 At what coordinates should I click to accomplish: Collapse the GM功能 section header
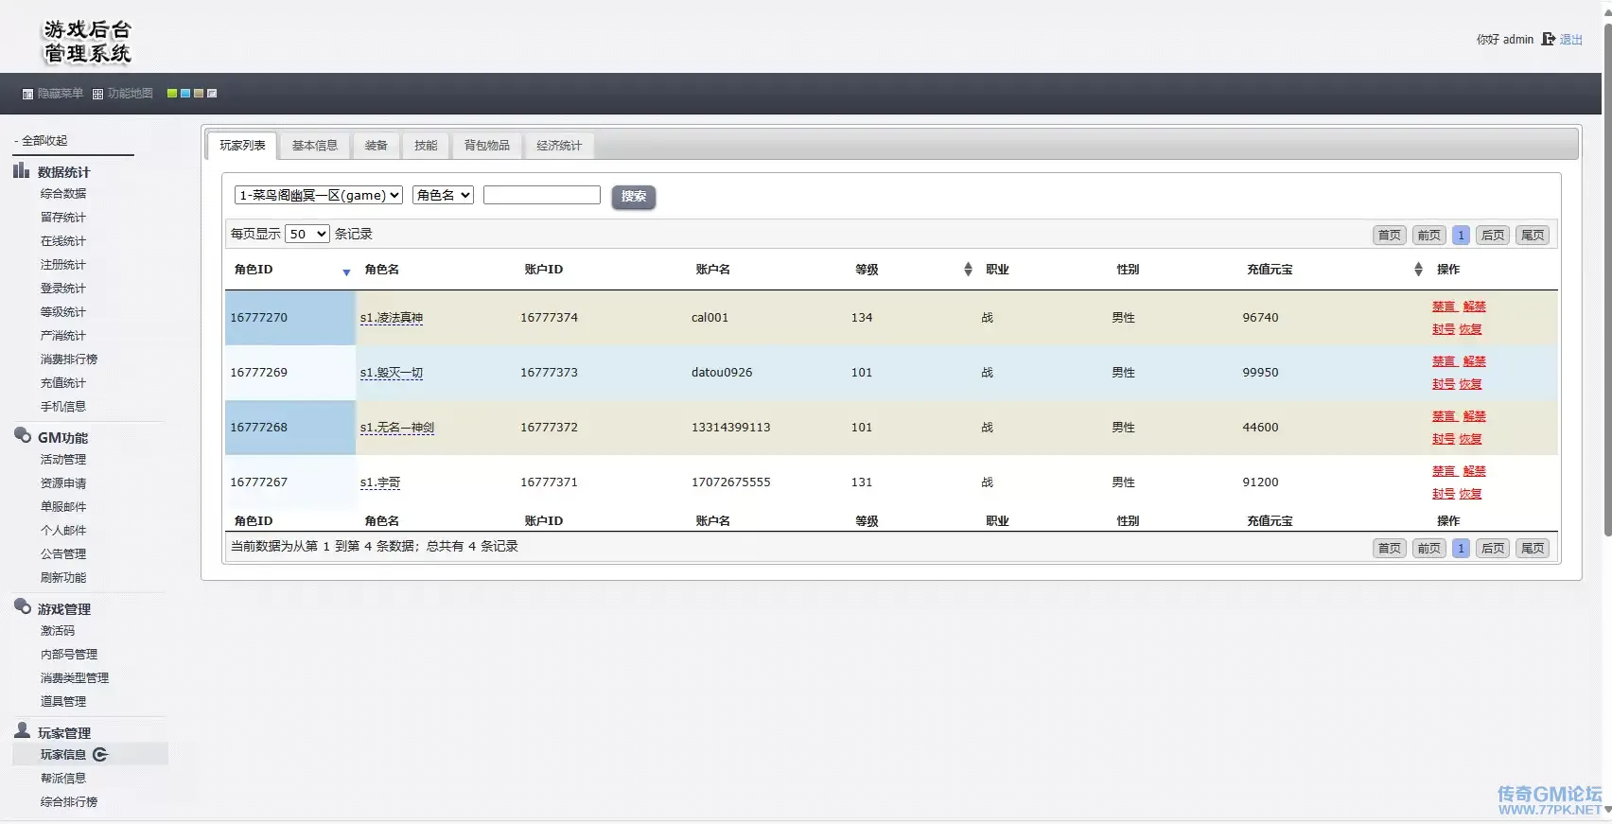[62, 438]
